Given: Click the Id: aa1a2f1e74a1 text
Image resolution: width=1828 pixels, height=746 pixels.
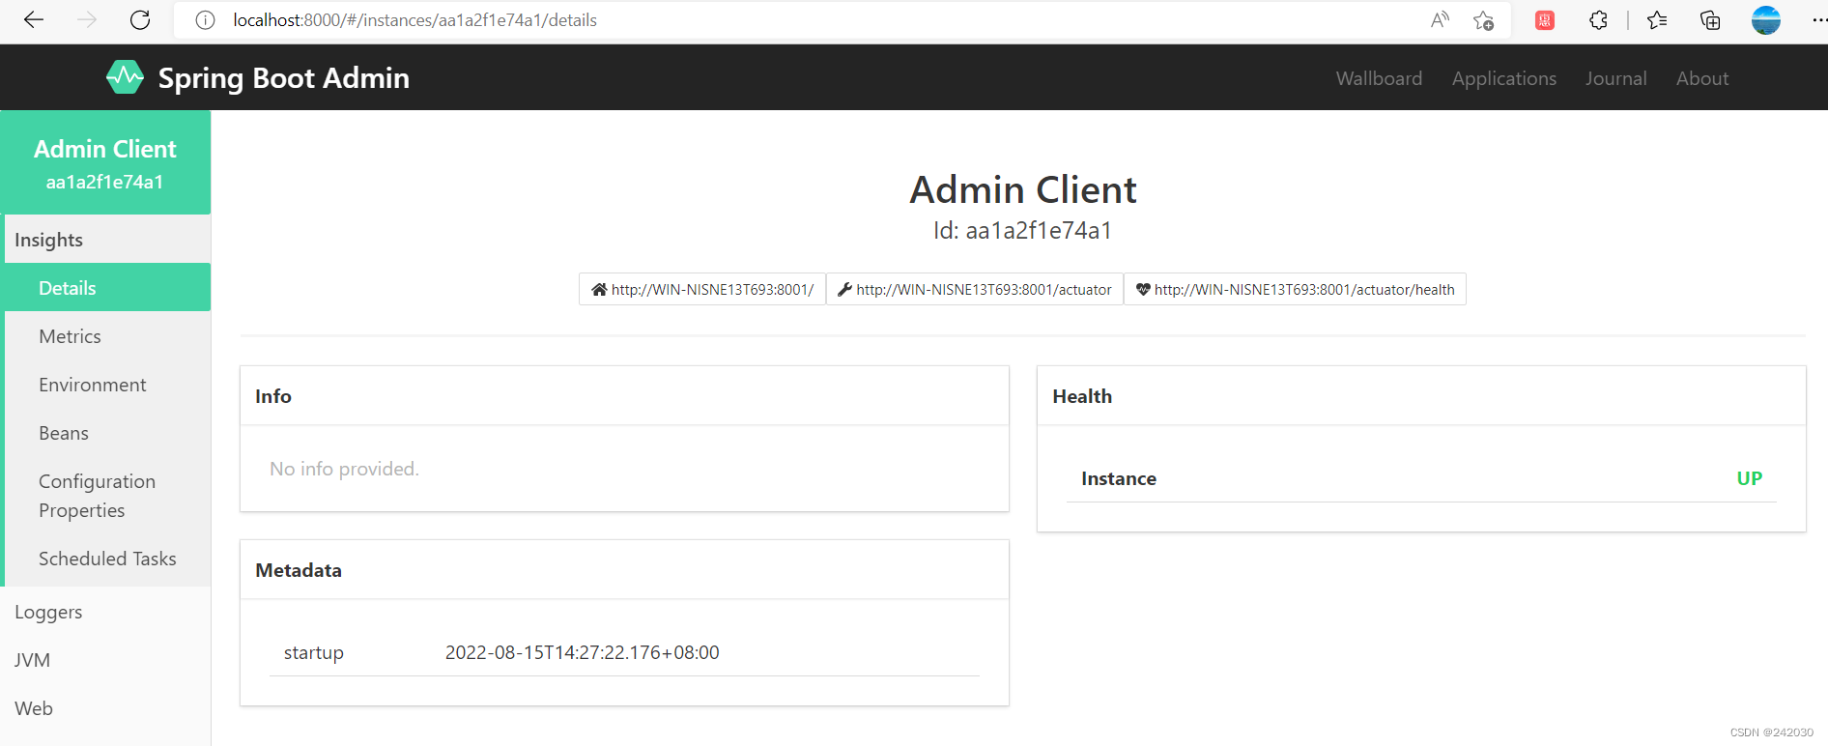Looking at the screenshot, I should (x=1022, y=230).
